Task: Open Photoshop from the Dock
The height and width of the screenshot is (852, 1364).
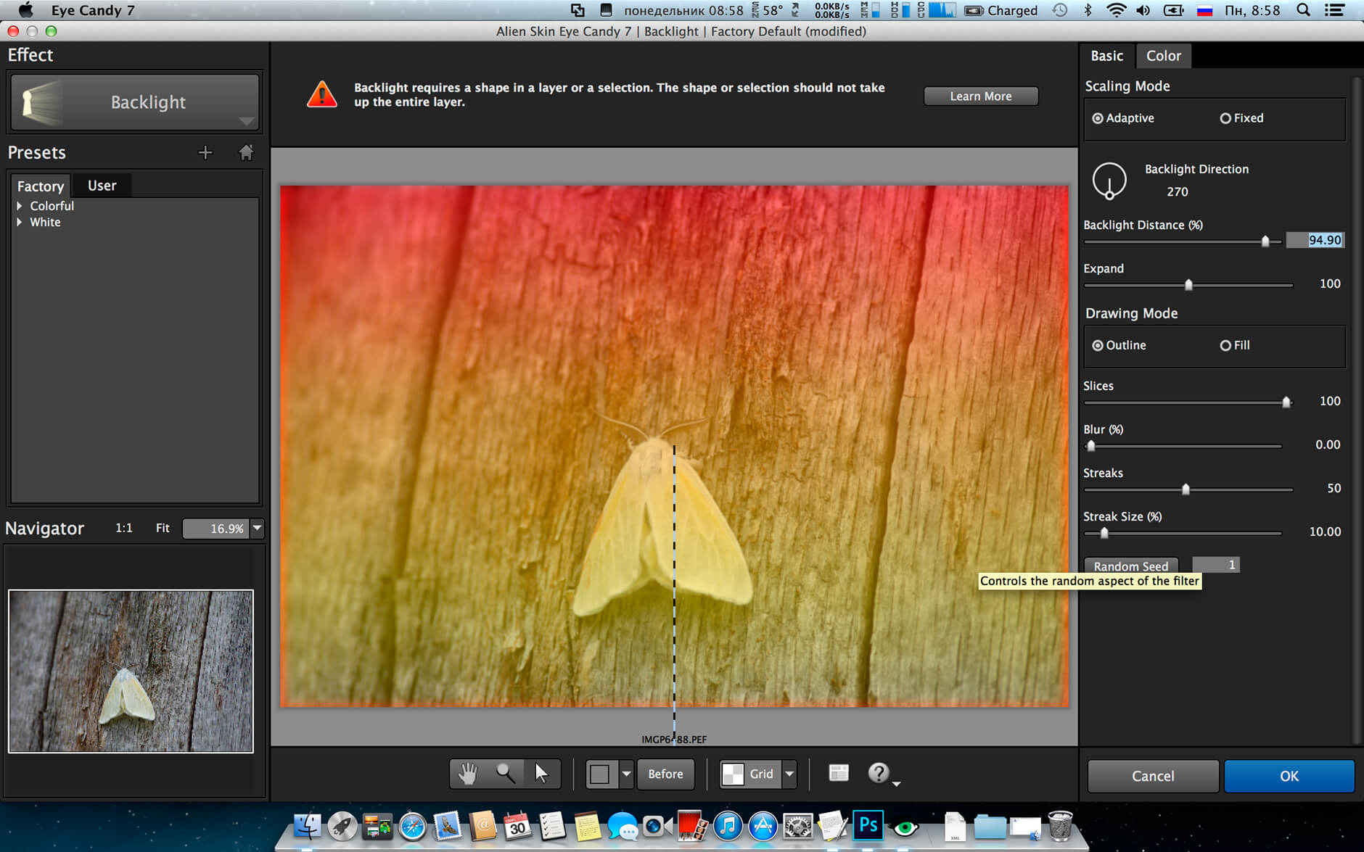Action: pyautogui.click(x=868, y=826)
